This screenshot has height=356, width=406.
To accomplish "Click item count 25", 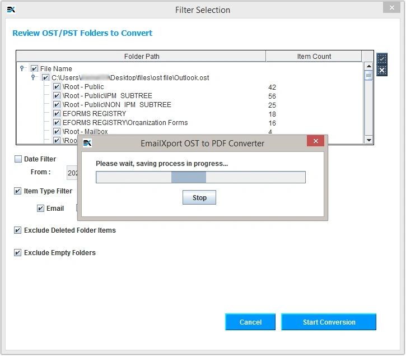I will pos(272,105).
